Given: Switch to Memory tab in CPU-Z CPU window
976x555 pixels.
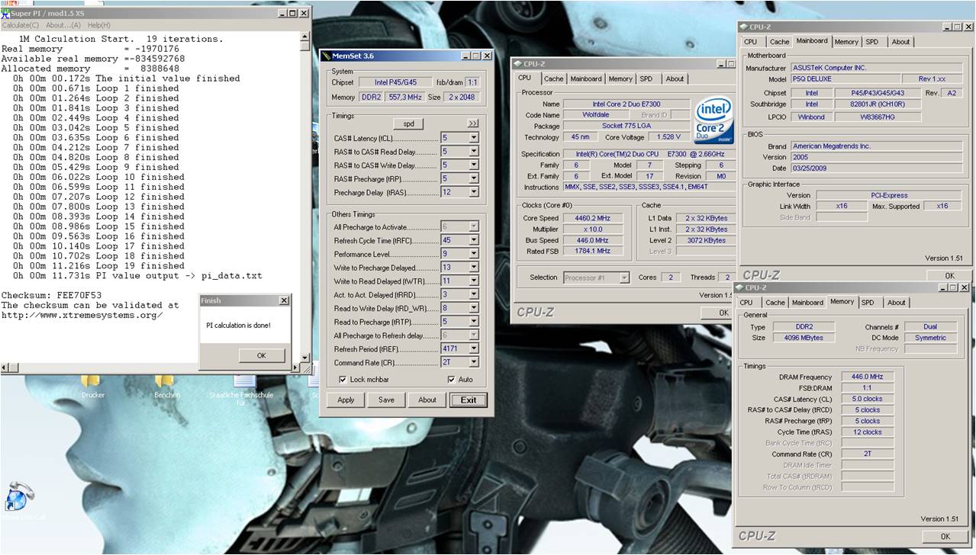Looking at the screenshot, I should pyautogui.click(x=620, y=79).
